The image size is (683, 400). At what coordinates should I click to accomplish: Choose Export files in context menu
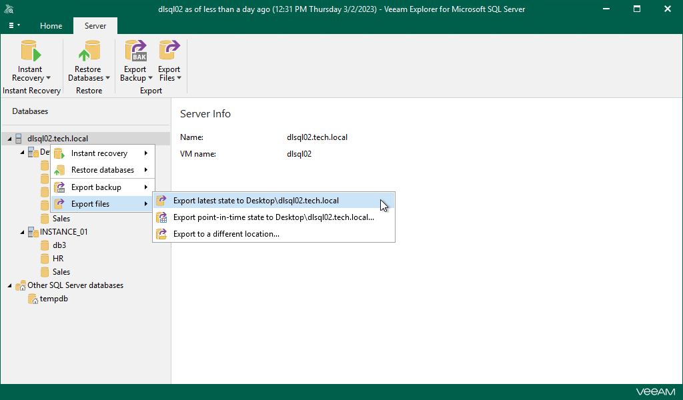click(x=103, y=204)
